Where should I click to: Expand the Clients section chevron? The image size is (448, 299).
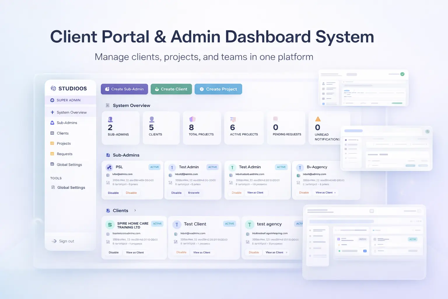(x=135, y=210)
